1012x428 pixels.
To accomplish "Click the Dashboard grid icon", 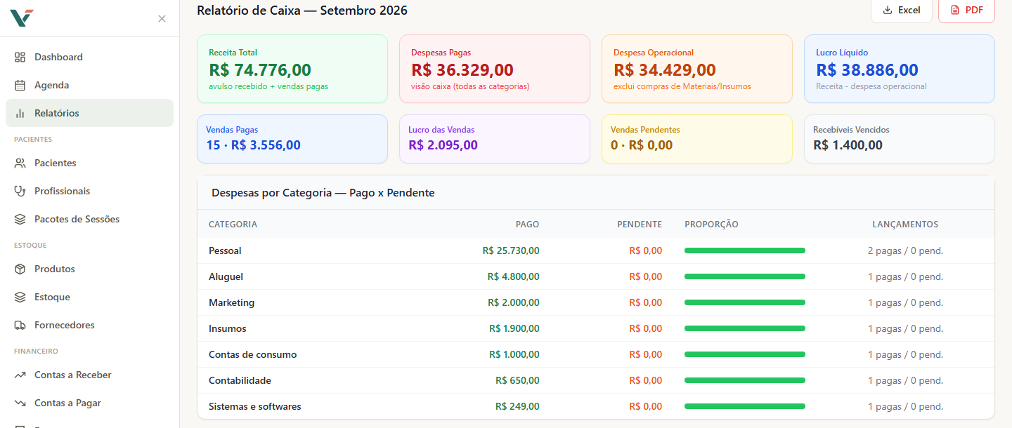I will (x=20, y=57).
